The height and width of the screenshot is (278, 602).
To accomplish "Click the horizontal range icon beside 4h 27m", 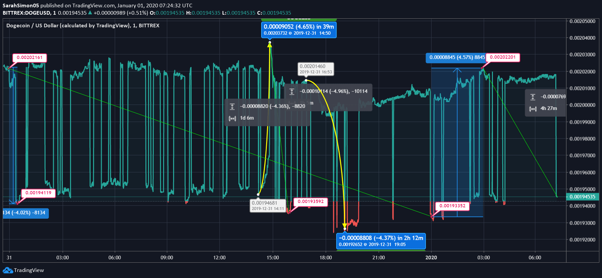I will click(533, 109).
